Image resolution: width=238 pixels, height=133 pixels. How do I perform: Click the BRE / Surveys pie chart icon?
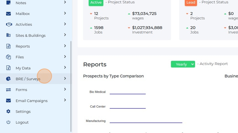click(9, 79)
